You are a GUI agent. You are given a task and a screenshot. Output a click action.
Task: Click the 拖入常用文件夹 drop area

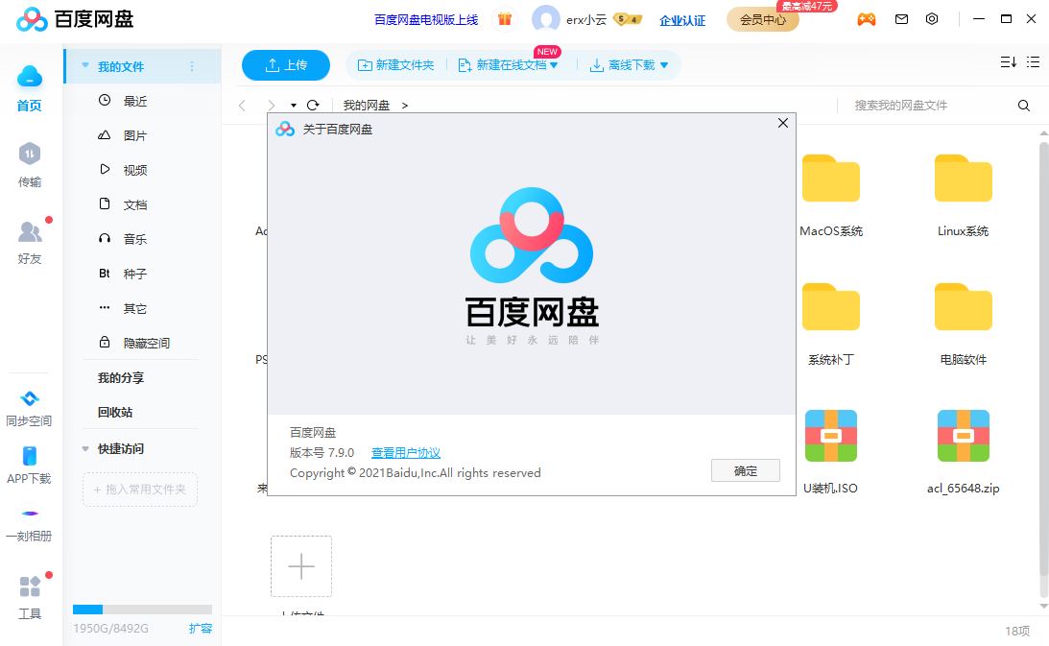point(140,490)
